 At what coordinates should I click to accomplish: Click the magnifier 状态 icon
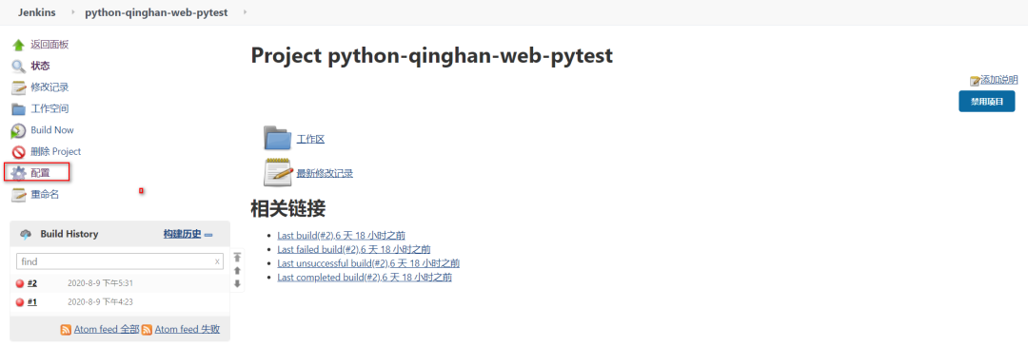18,67
